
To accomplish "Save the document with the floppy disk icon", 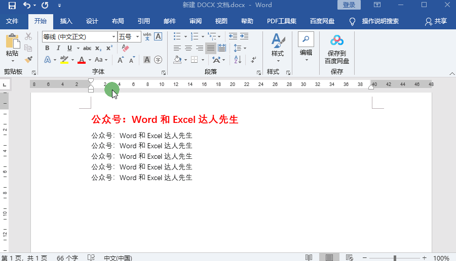I will [x=12, y=5].
